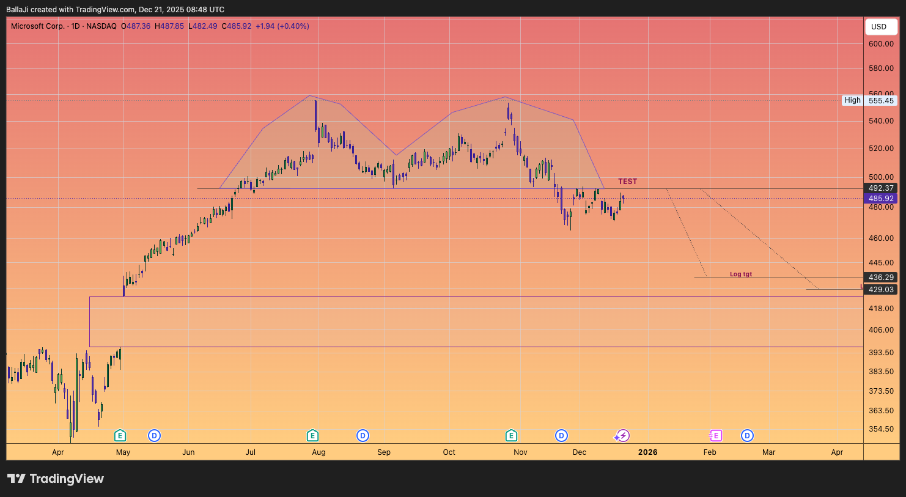Select the Log tgt annotation label

tap(741, 274)
